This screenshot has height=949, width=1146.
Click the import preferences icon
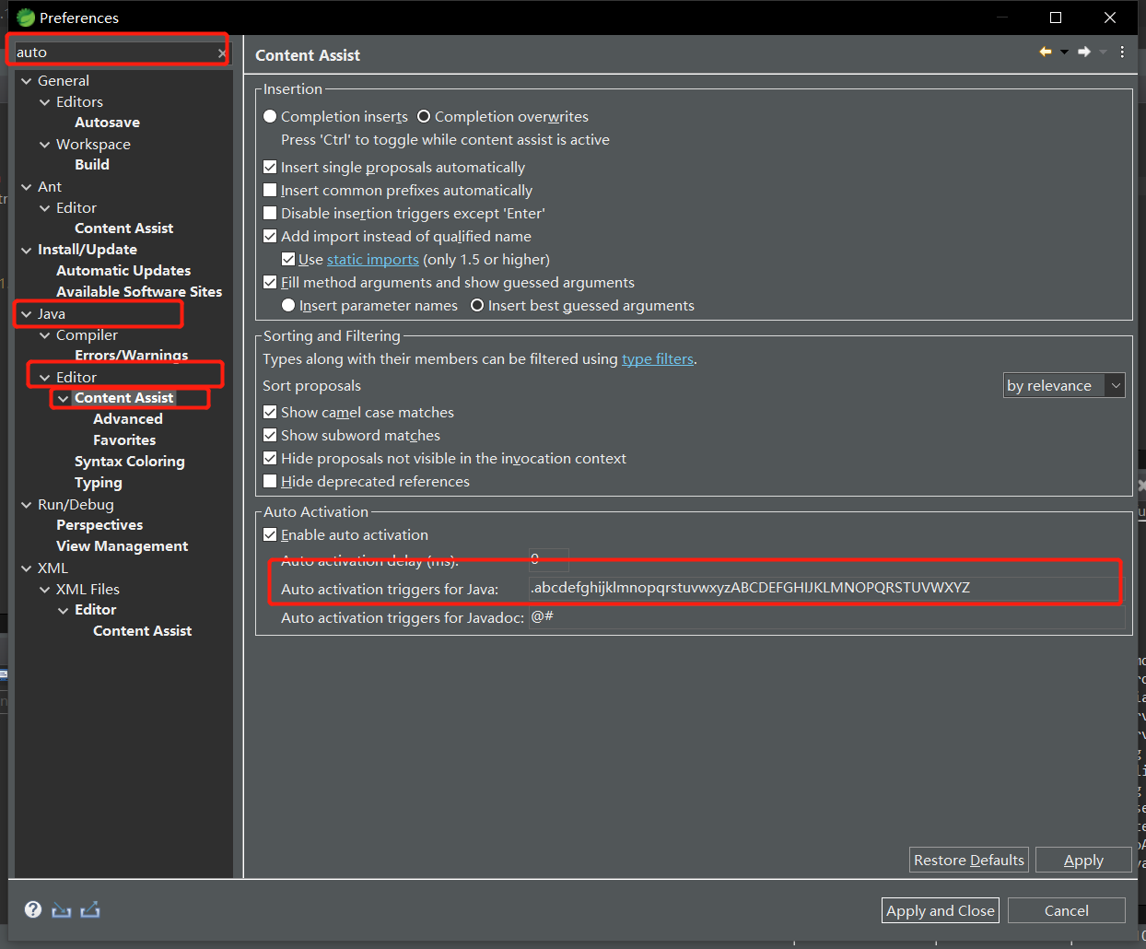pyautogui.click(x=61, y=910)
